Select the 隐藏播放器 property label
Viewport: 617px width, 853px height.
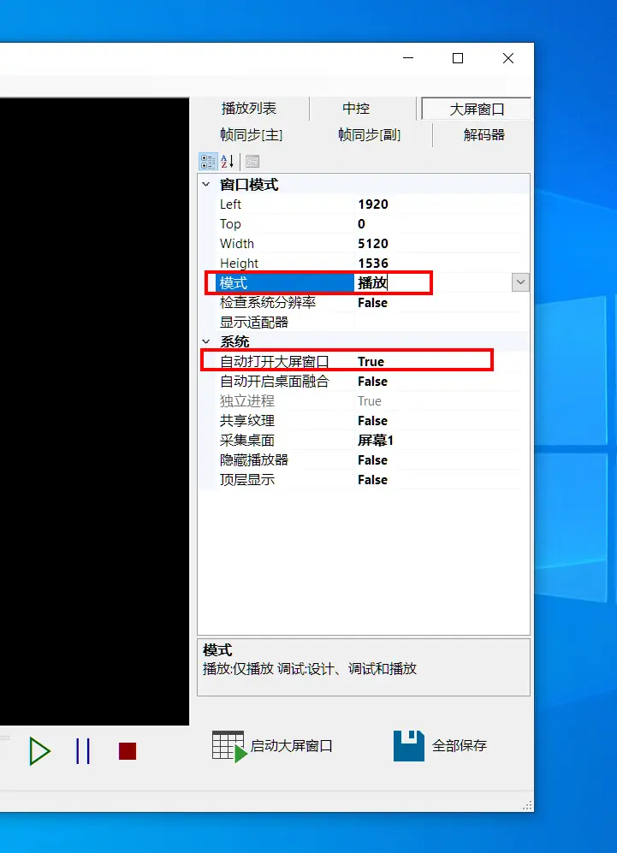click(254, 460)
